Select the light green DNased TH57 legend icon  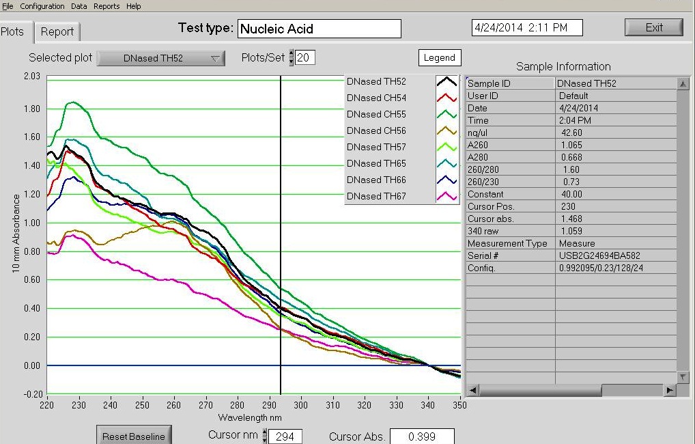[x=446, y=148]
